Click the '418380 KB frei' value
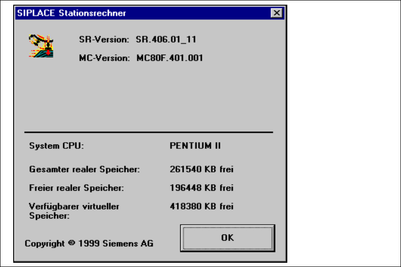 coord(201,206)
